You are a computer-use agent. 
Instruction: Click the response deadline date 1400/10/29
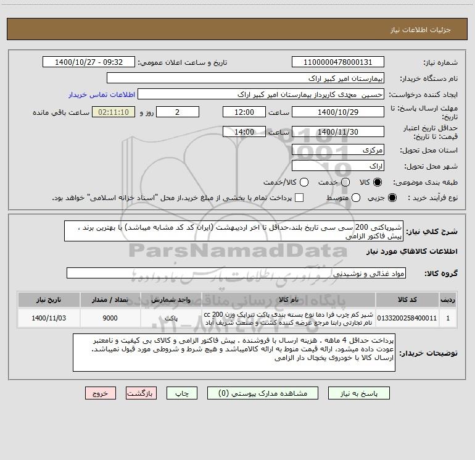point(338,112)
